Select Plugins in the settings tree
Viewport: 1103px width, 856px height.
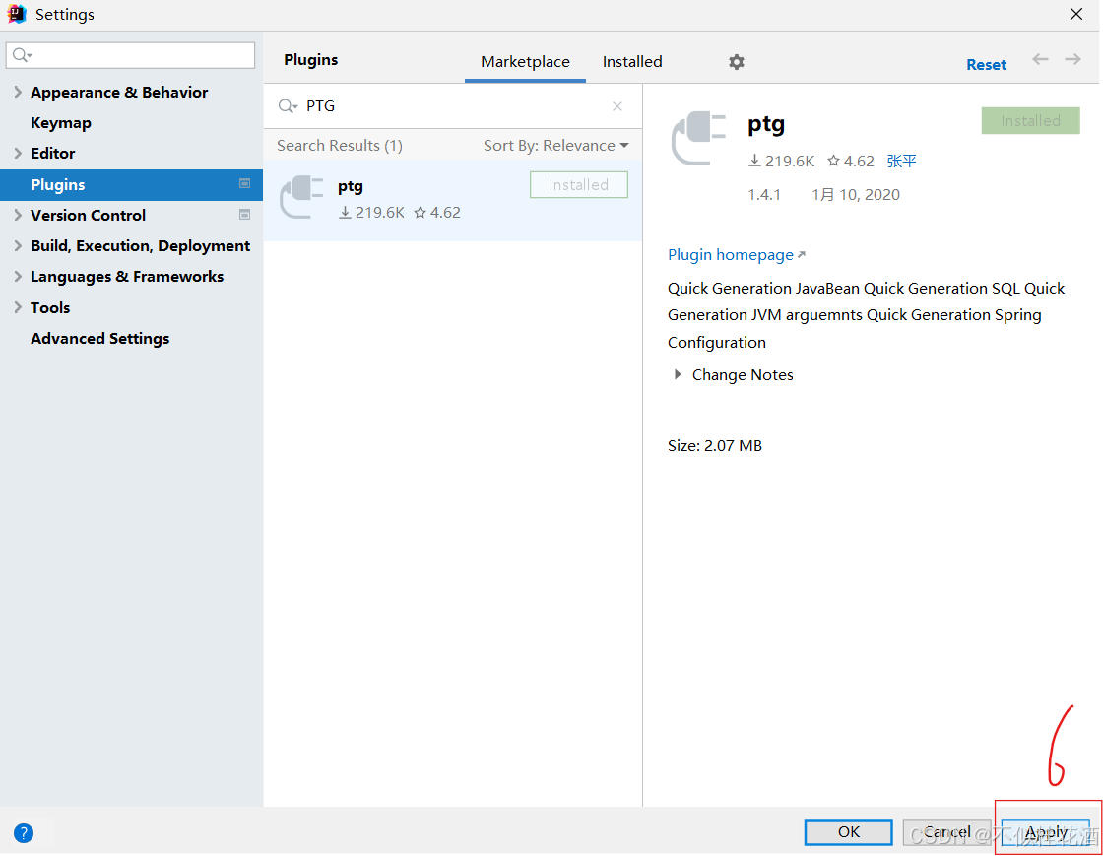click(x=132, y=184)
